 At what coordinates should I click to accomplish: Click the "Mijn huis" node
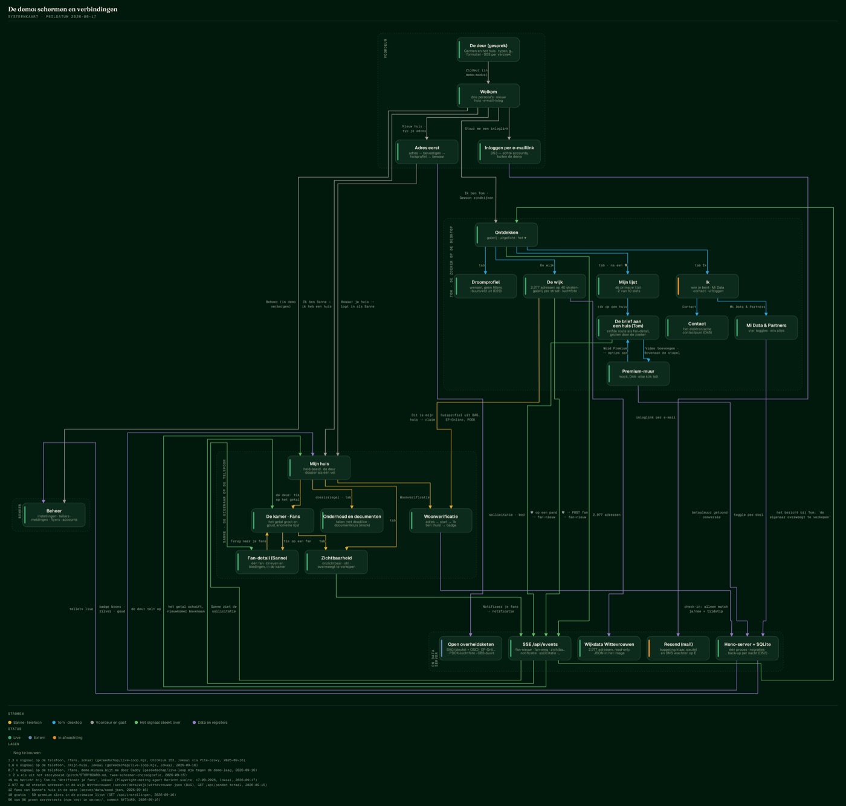tap(319, 468)
